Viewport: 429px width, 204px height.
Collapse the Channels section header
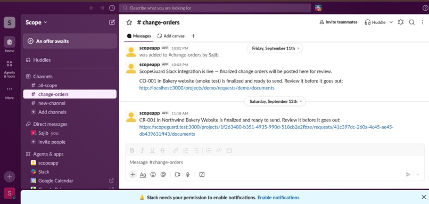click(43, 76)
